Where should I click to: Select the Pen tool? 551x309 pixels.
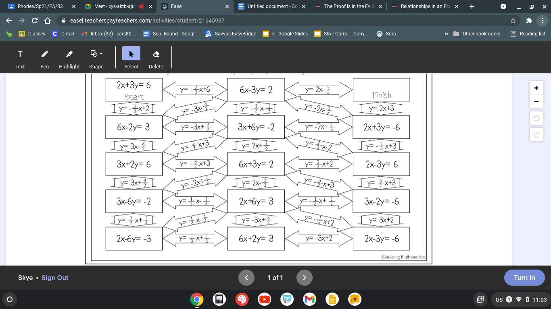(44, 58)
